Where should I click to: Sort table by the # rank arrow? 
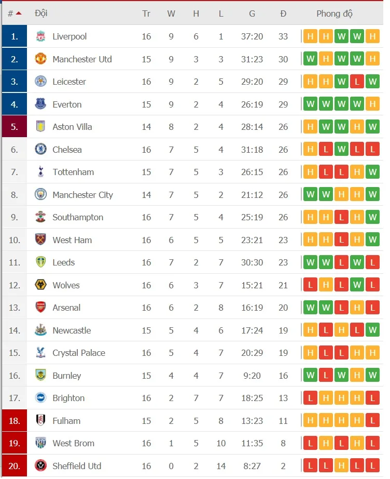click(19, 14)
